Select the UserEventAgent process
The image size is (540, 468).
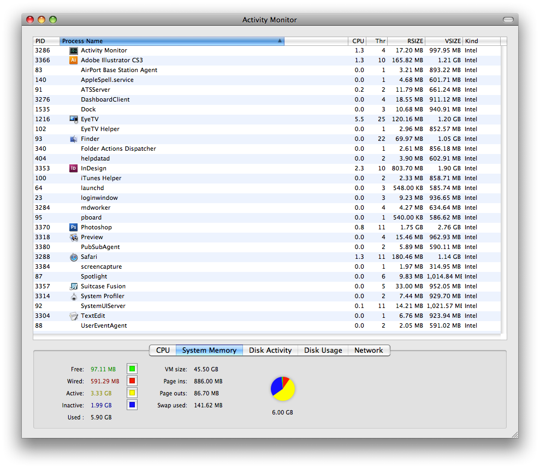click(x=267, y=326)
